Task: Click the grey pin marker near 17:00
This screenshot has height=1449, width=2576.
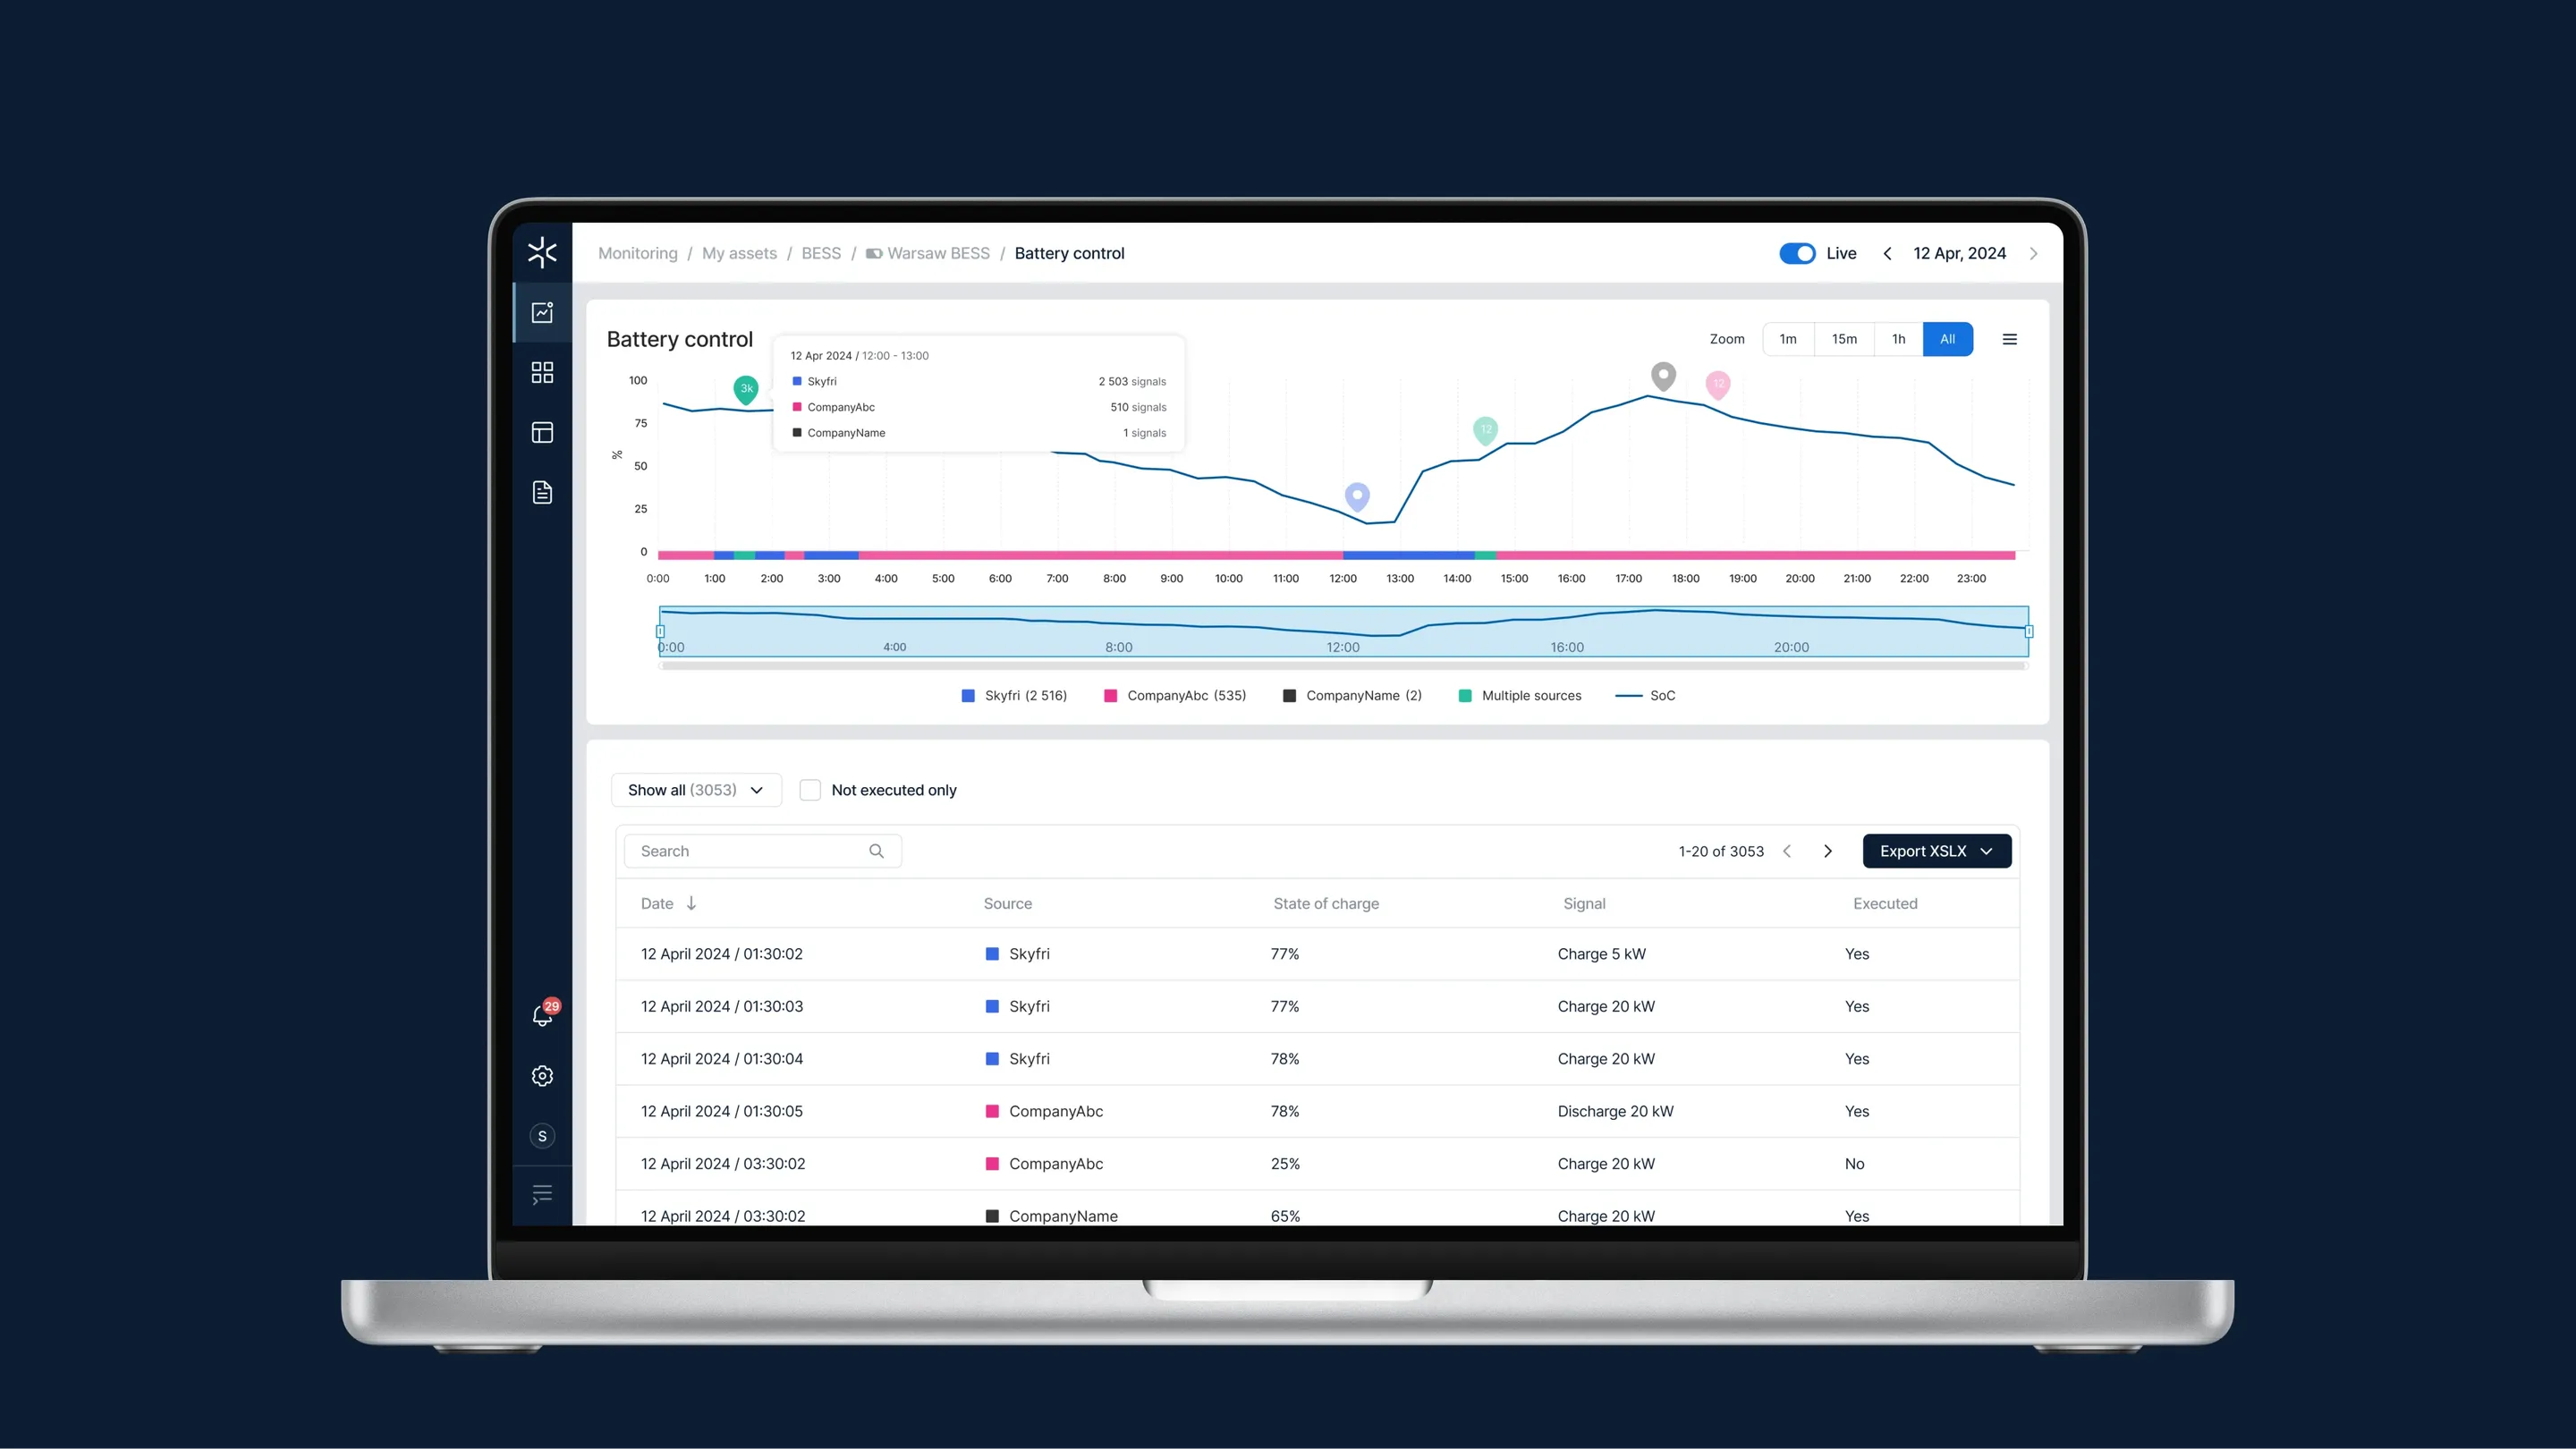Action: point(1663,377)
